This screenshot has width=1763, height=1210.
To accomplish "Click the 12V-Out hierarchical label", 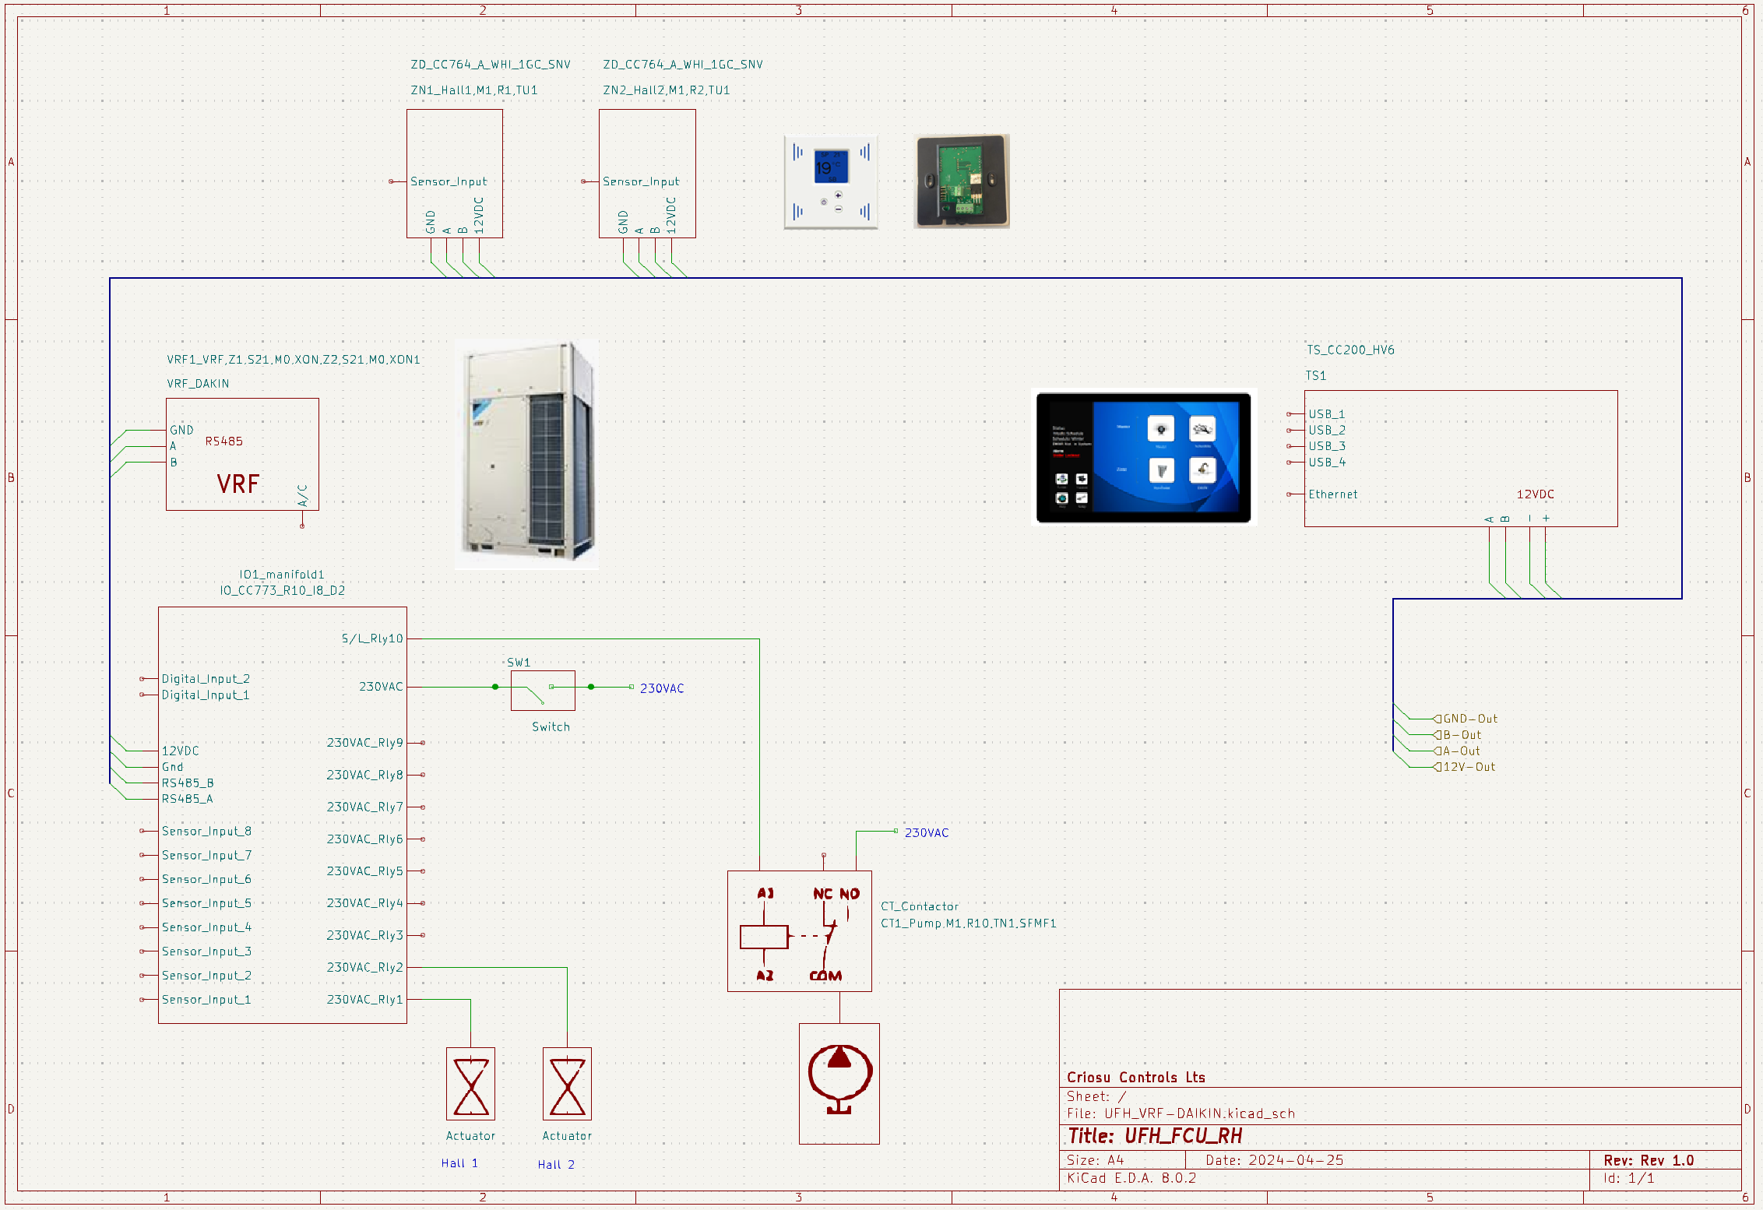I will pyautogui.click(x=1468, y=767).
